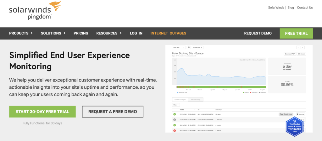Image resolution: width=322 pixels, height=141 pixels.
Task: Click the Uptime 99.56% card
Action: coord(287,84)
